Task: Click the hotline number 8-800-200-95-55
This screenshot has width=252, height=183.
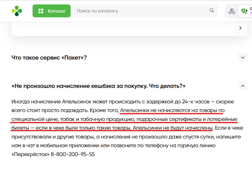Action: tap(73, 154)
